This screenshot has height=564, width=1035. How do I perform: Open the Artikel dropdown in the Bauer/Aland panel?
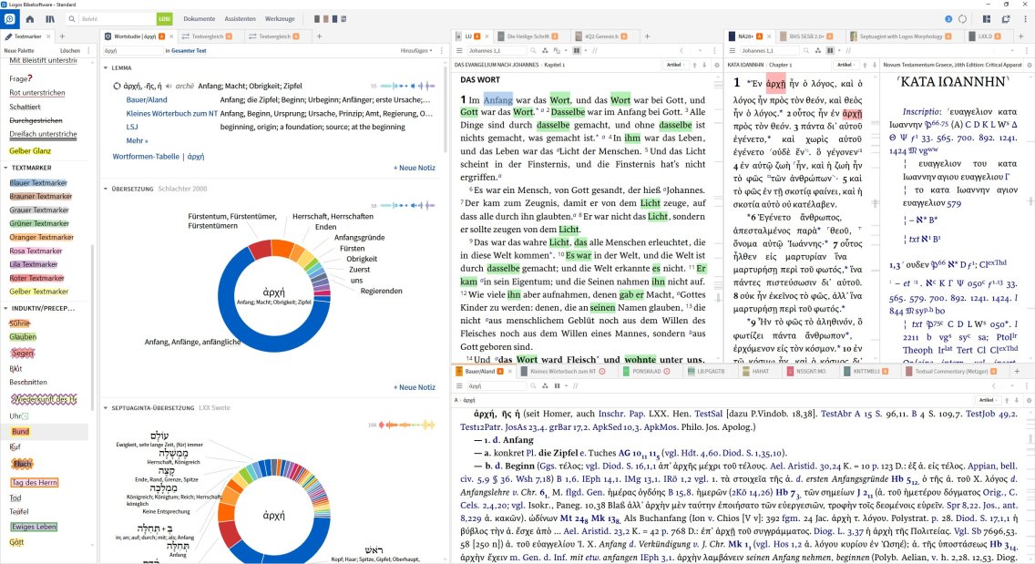[x=988, y=400]
